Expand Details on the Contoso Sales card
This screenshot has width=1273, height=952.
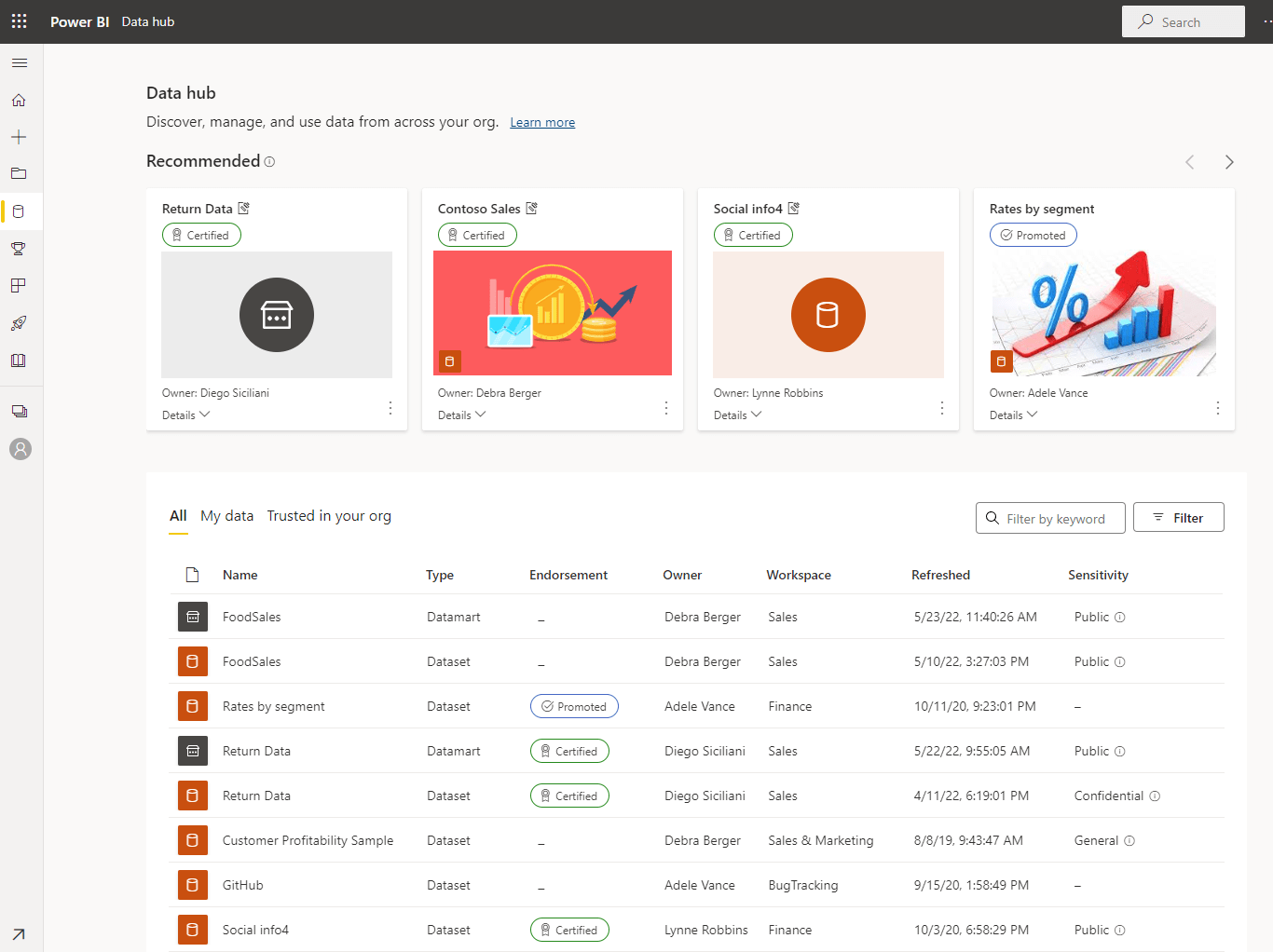460,415
